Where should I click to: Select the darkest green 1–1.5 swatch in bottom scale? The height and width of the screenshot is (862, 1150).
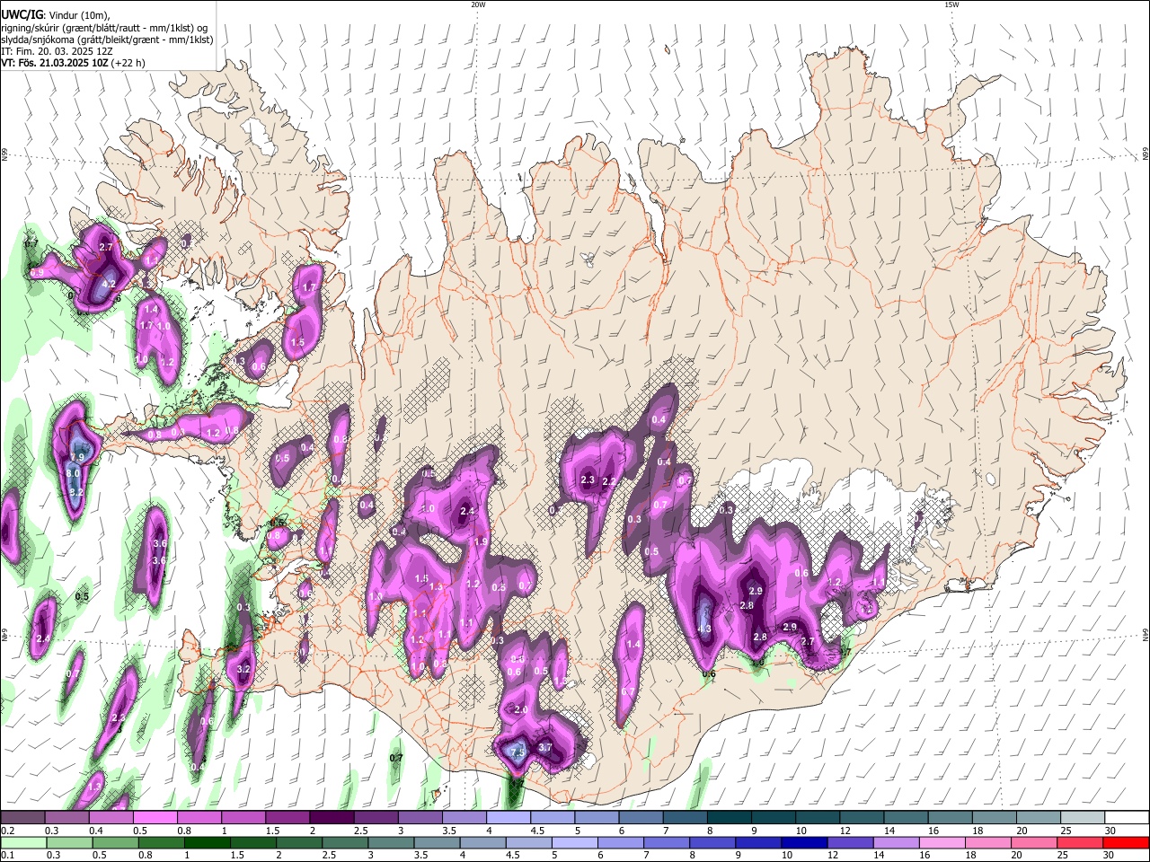pyautogui.click(x=208, y=842)
